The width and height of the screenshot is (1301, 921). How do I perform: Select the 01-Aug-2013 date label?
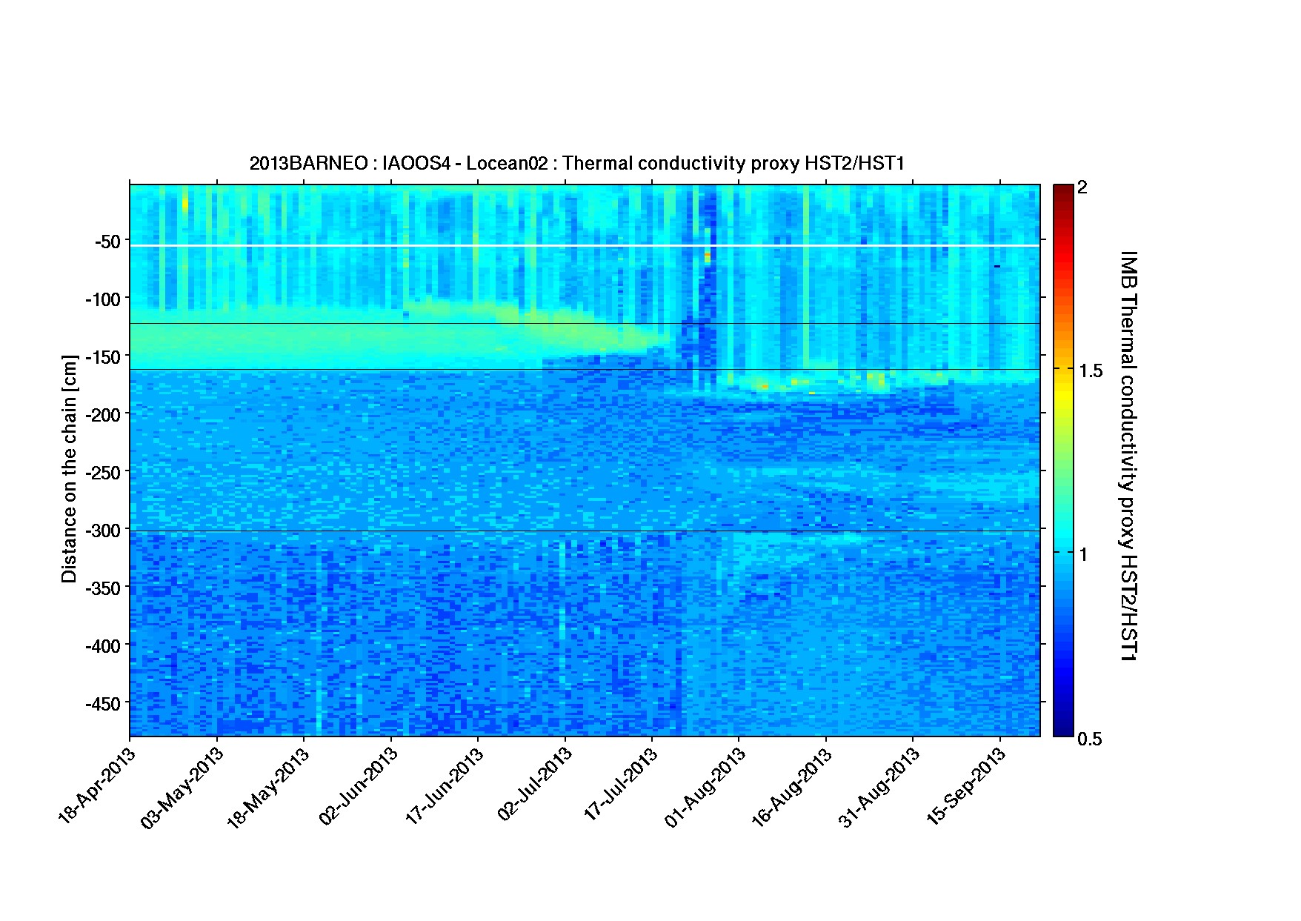(707, 786)
